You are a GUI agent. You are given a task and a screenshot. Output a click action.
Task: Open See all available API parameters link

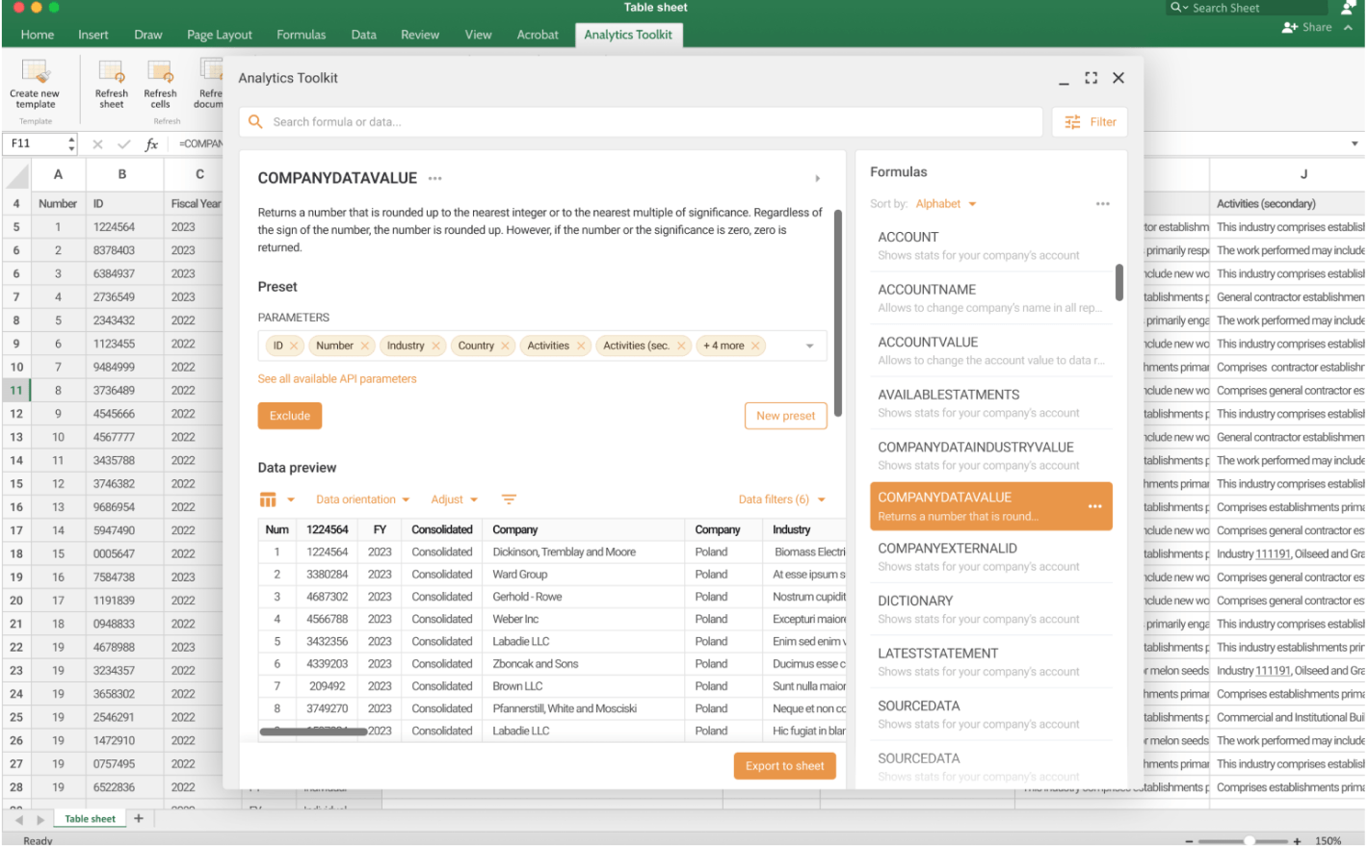pos(337,379)
